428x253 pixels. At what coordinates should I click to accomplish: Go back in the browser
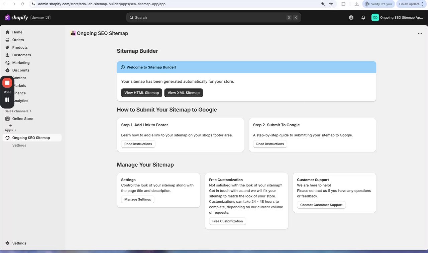(x=5, y=4)
